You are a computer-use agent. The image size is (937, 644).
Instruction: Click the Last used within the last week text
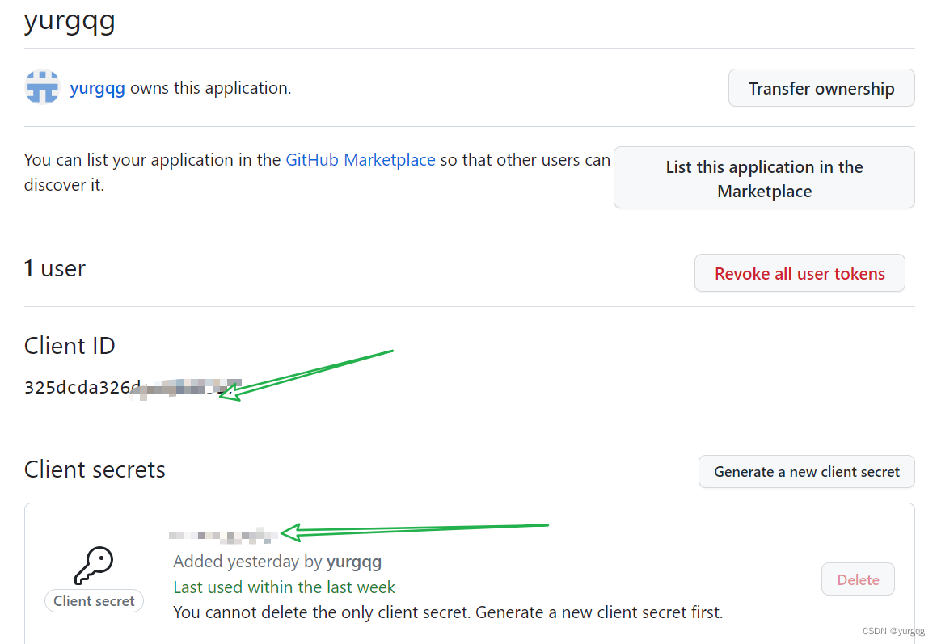[284, 587]
